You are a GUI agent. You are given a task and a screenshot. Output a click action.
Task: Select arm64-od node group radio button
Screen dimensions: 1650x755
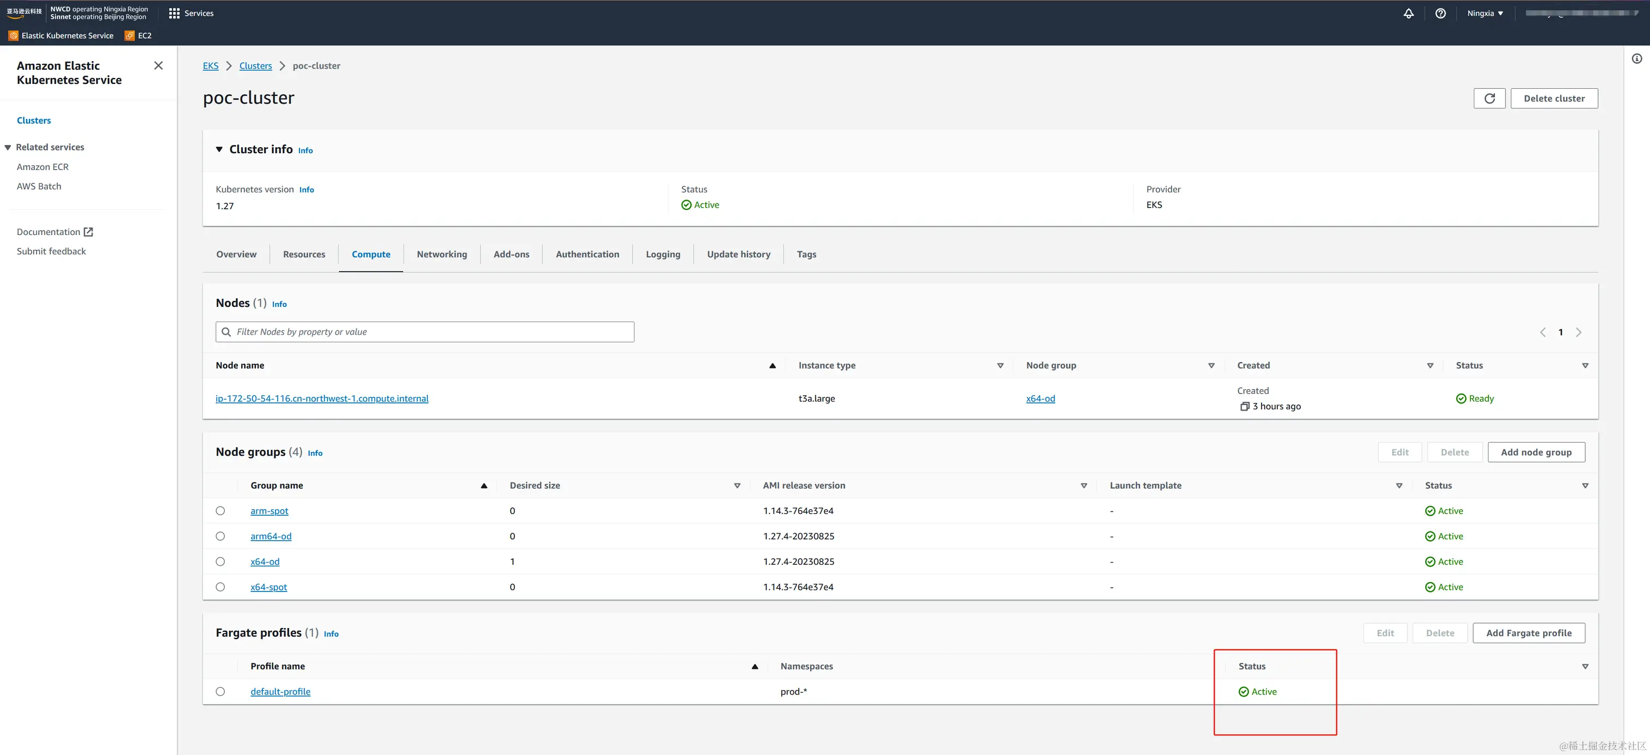coord(220,536)
